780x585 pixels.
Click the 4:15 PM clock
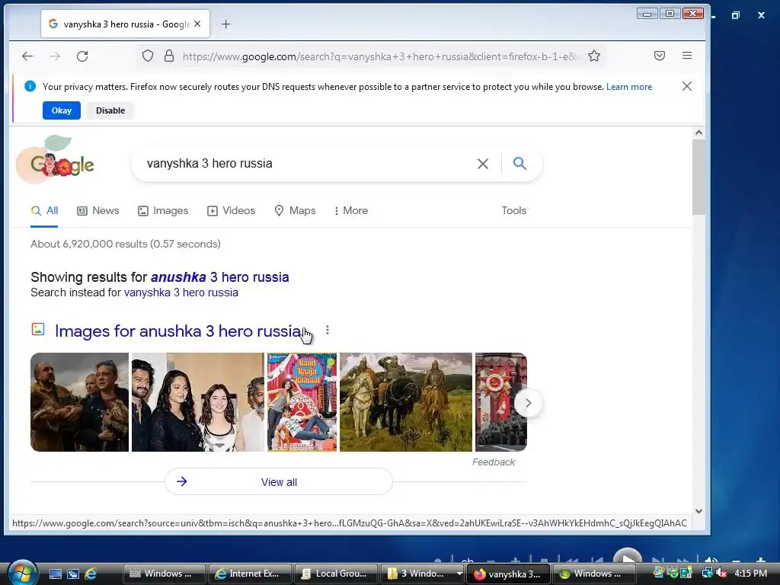pos(750,573)
